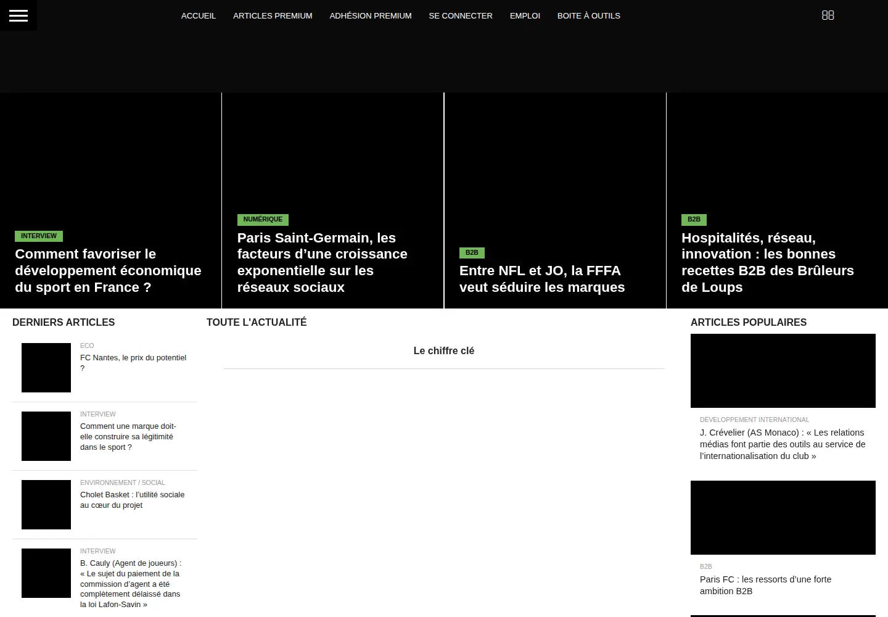This screenshot has height=617, width=888.
Task: Select Adhésion Premium menu item
Action: coord(371,16)
